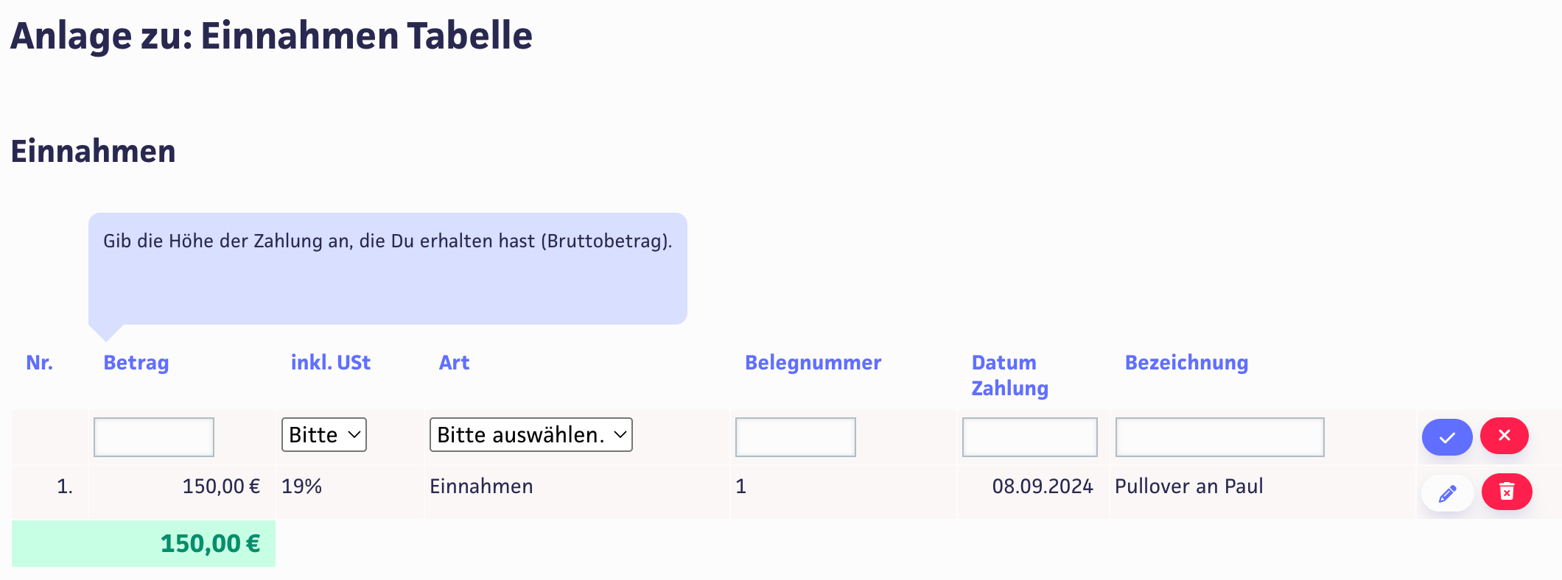Click the Betrag column header
This screenshot has height=580, width=1562.
[136, 363]
